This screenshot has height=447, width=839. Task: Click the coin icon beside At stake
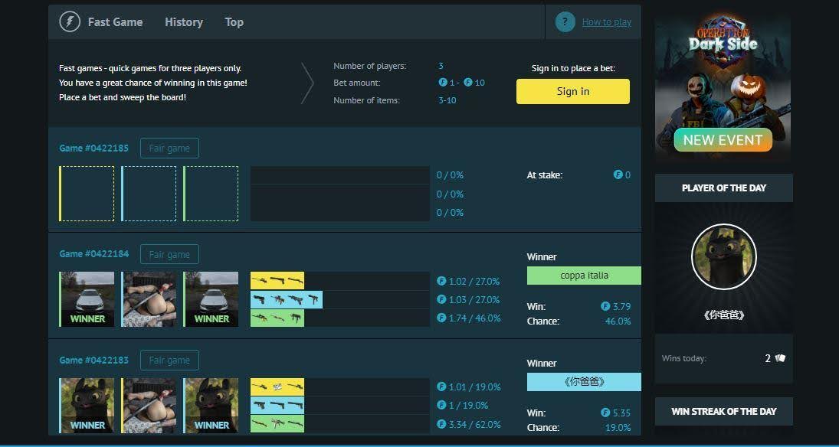618,175
